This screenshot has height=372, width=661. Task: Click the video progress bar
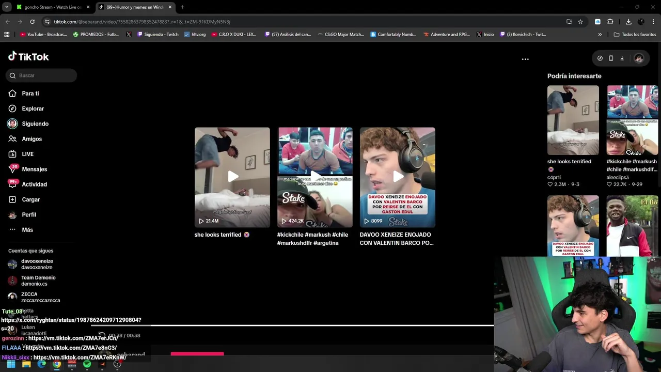click(292, 326)
